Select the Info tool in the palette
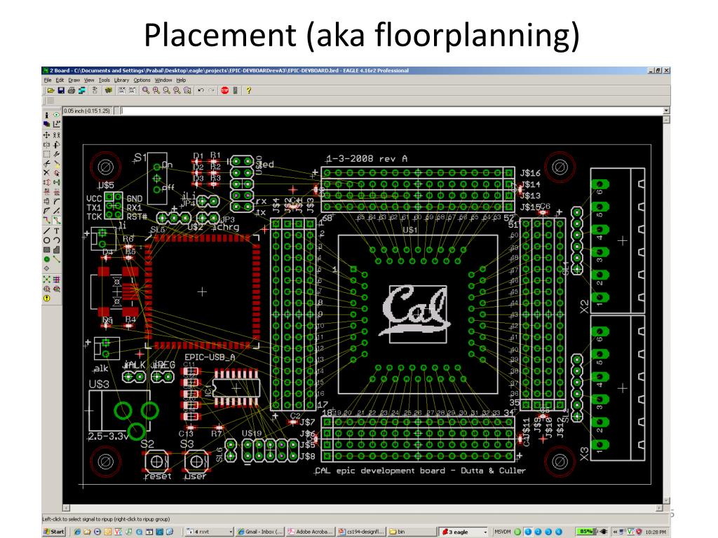 (x=47, y=115)
